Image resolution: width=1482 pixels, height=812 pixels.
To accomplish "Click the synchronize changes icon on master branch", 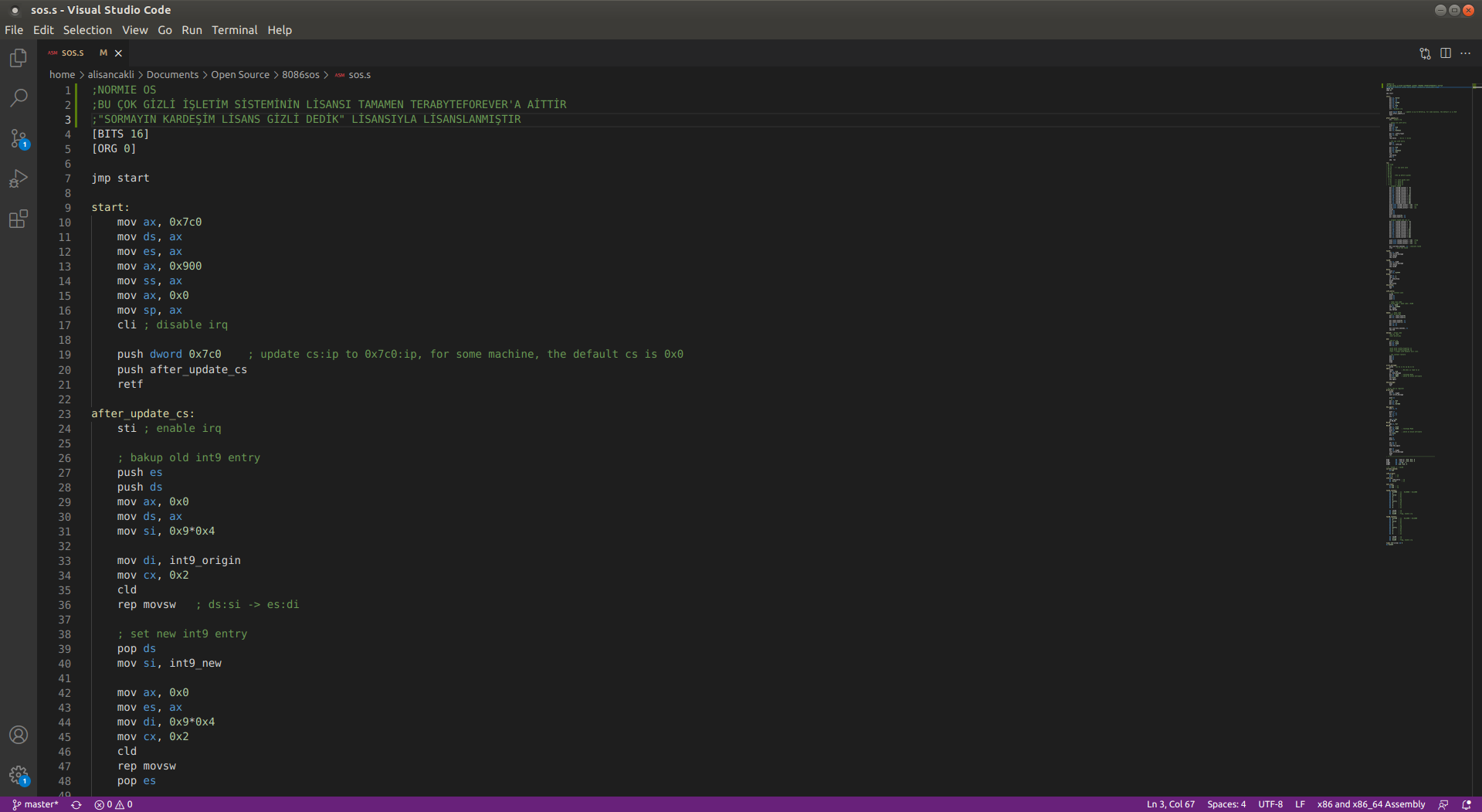I will point(76,804).
